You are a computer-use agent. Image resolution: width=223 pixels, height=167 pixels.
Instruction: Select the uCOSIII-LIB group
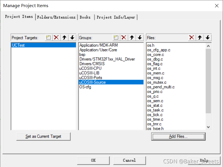111,73
